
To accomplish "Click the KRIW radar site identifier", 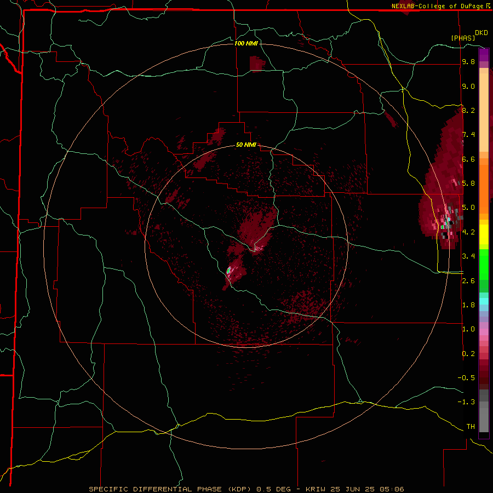I will pos(316,489).
